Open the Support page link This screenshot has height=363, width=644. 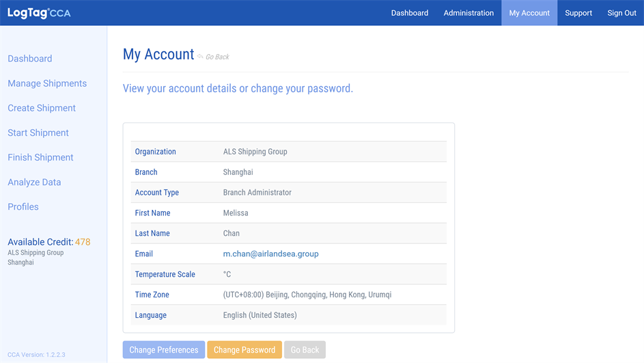578,13
